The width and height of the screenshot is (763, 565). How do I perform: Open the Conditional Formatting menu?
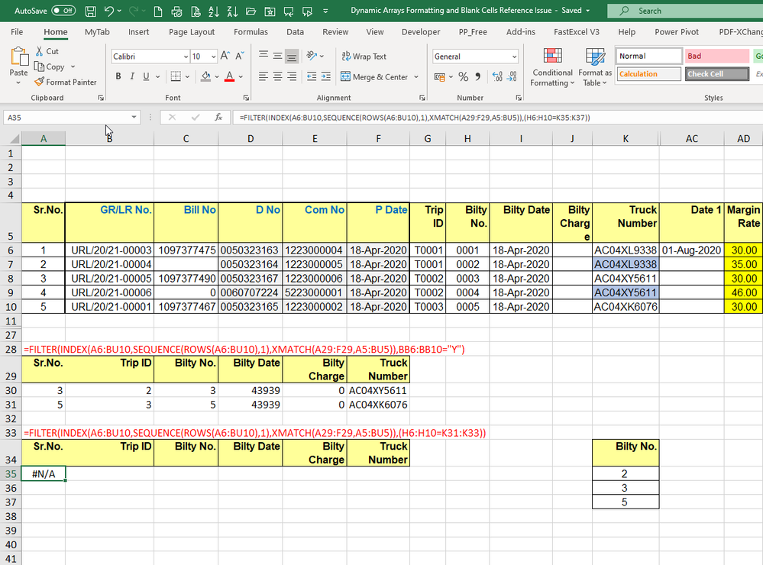point(552,67)
